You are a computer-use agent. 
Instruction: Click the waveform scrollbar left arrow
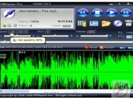pos(1,91)
